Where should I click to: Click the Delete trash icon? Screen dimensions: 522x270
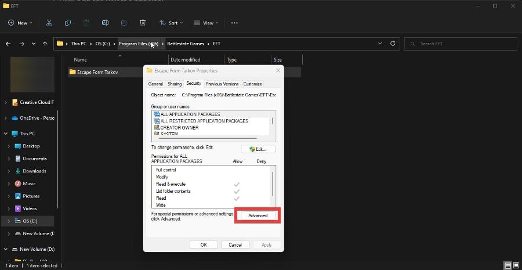(143, 23)
